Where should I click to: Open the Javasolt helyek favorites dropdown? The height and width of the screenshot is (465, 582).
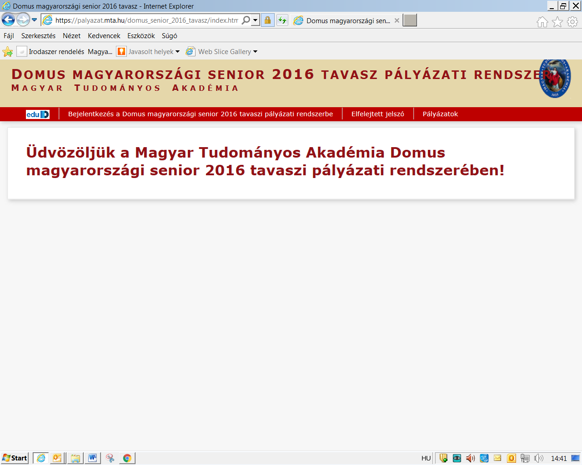148,52
